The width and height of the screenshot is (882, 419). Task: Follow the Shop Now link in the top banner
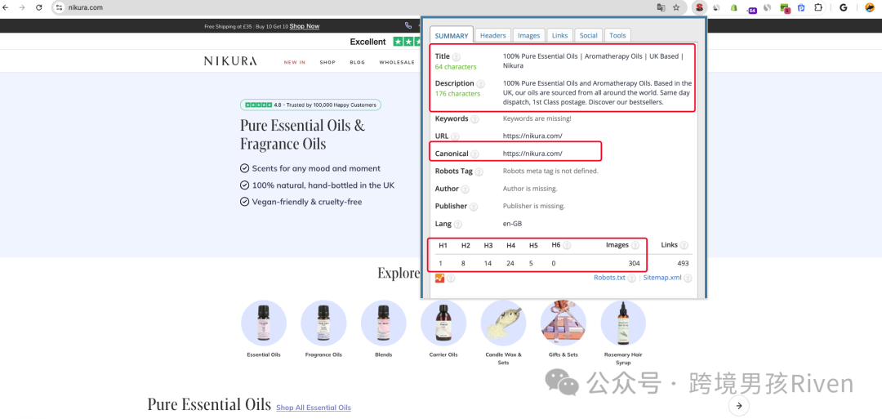(x=305, y=26)
